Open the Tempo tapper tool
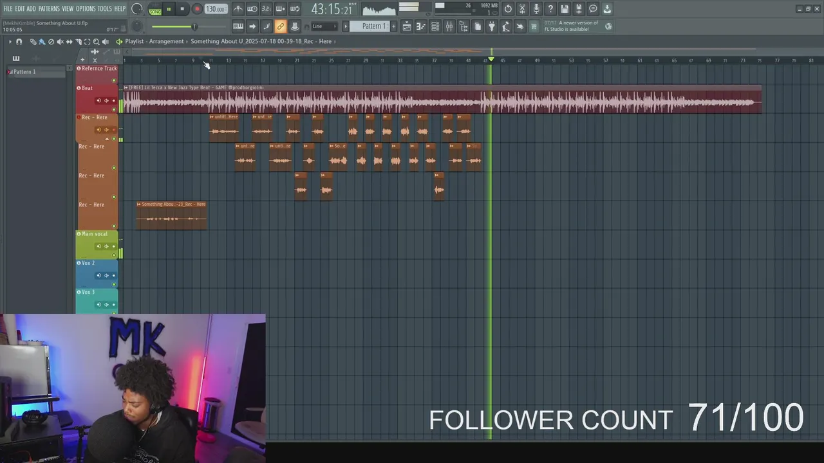The width and height of the screenshot is (824, 463). (506, 26)
